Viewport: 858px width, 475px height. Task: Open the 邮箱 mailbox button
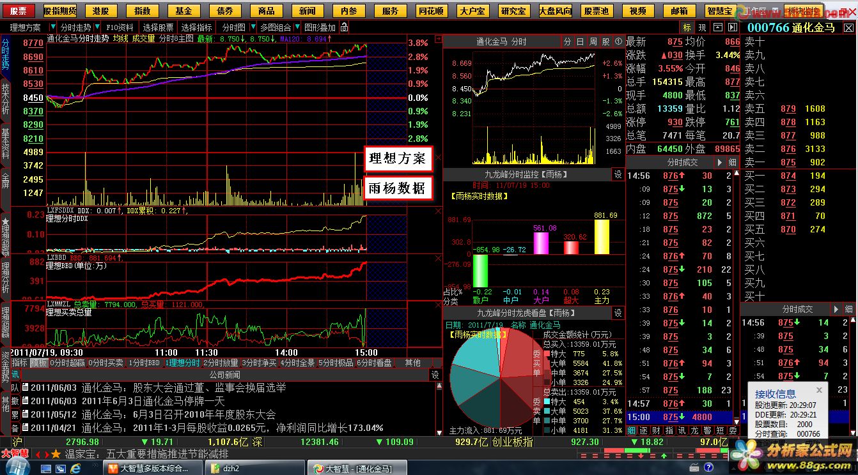[679, 11]
